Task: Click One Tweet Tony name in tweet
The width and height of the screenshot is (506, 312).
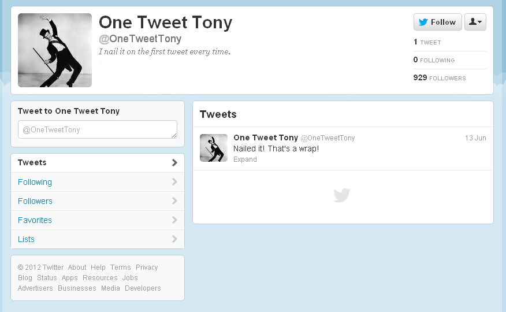Action: (266, 138)
